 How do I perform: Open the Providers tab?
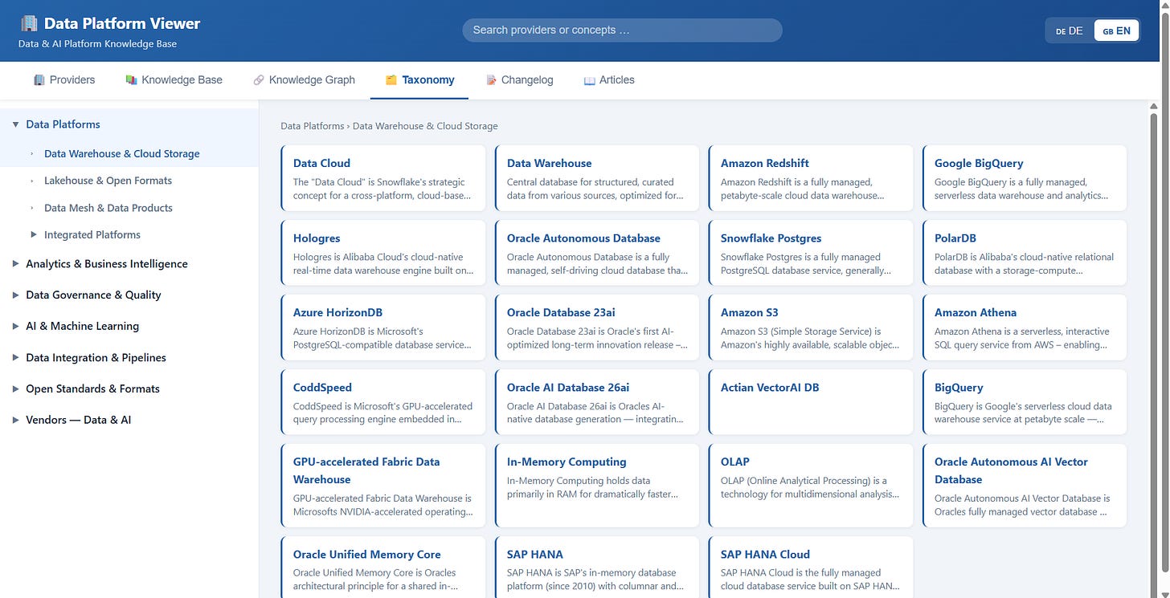(64, 80)
